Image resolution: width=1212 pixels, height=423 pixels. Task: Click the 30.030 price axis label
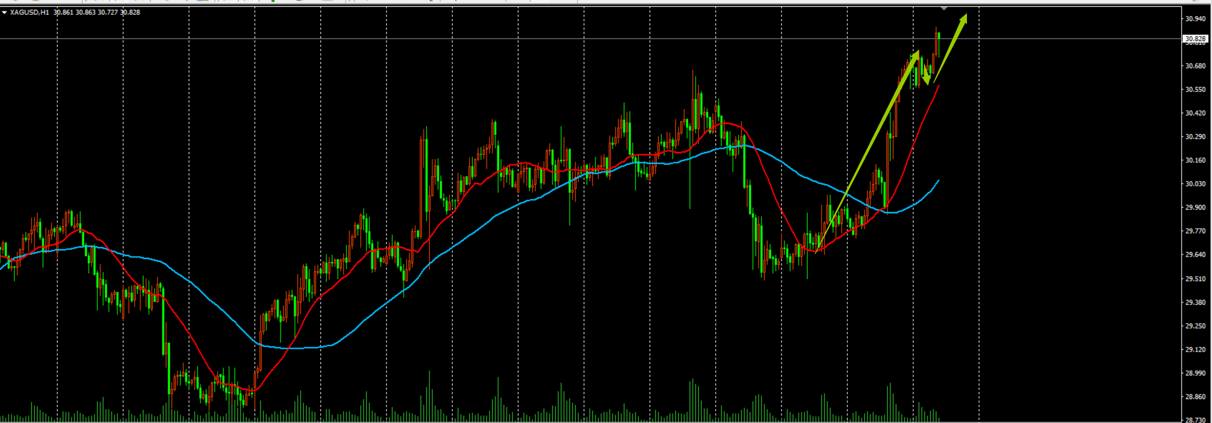click(x=1195, y=184)
